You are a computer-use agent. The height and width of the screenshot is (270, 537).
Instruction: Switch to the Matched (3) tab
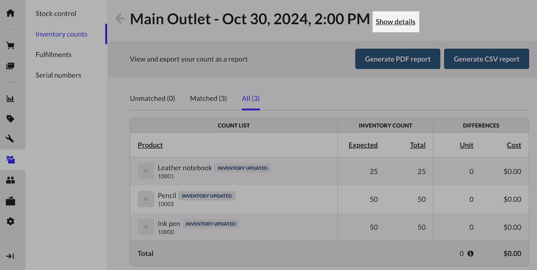[208, 99]
